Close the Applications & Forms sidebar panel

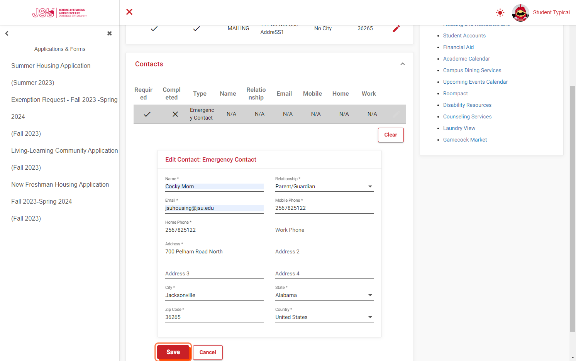pos(110,34)
